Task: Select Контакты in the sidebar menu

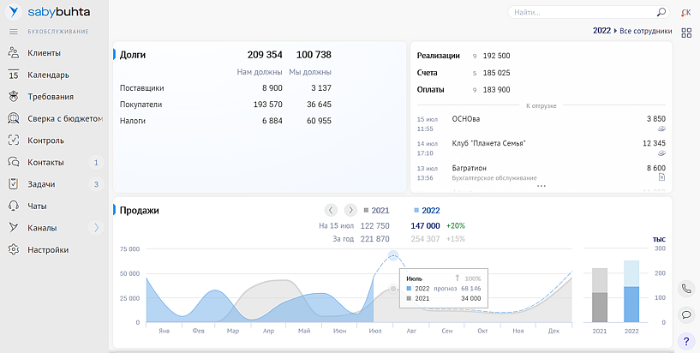Action: [x=45, y=162]
